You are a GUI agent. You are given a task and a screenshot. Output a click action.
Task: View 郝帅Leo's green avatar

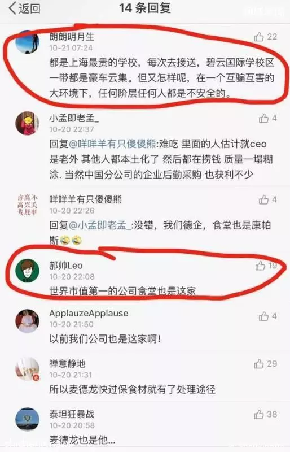click(27, 271)
